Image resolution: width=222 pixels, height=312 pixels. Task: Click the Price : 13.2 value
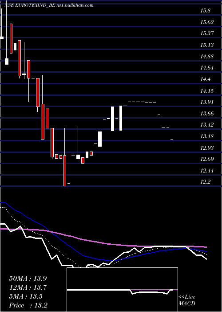click(28, 305)
